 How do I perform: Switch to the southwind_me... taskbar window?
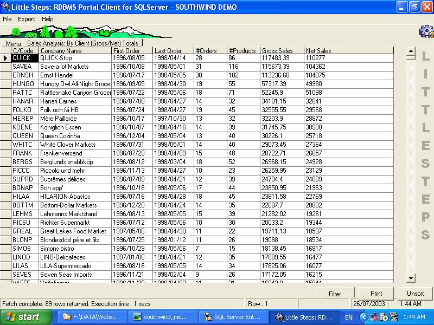162,317
